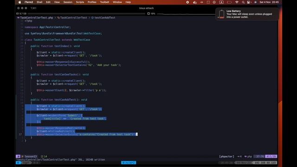
Task: Click the php filetype indicator
Action: (248, 156)
